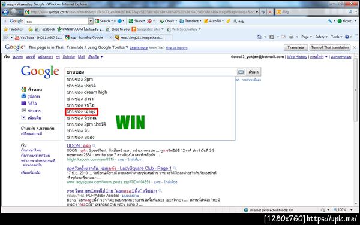
Task: Click the Home icon in command bar
Action: click(x=259, y=37)
